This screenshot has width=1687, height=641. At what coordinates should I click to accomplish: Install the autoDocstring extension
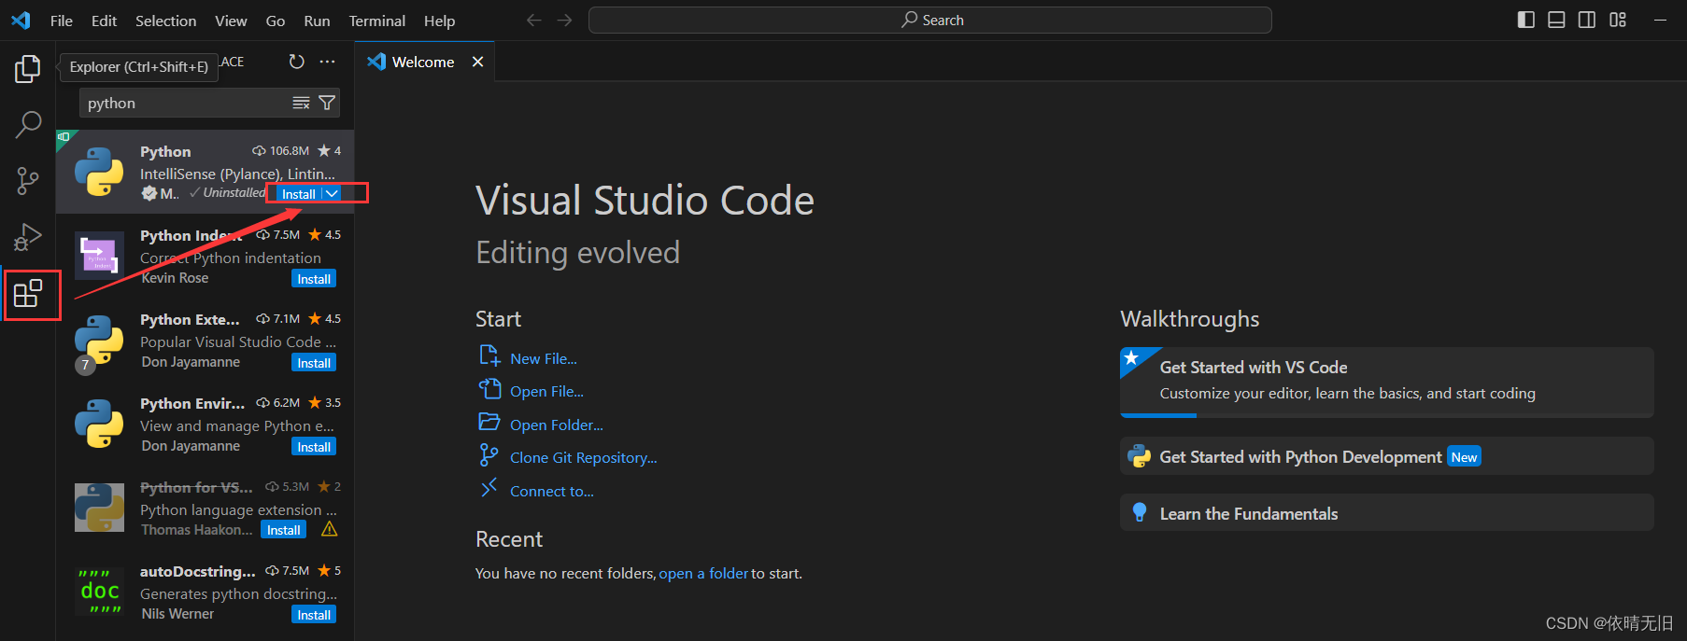[314, 615]
